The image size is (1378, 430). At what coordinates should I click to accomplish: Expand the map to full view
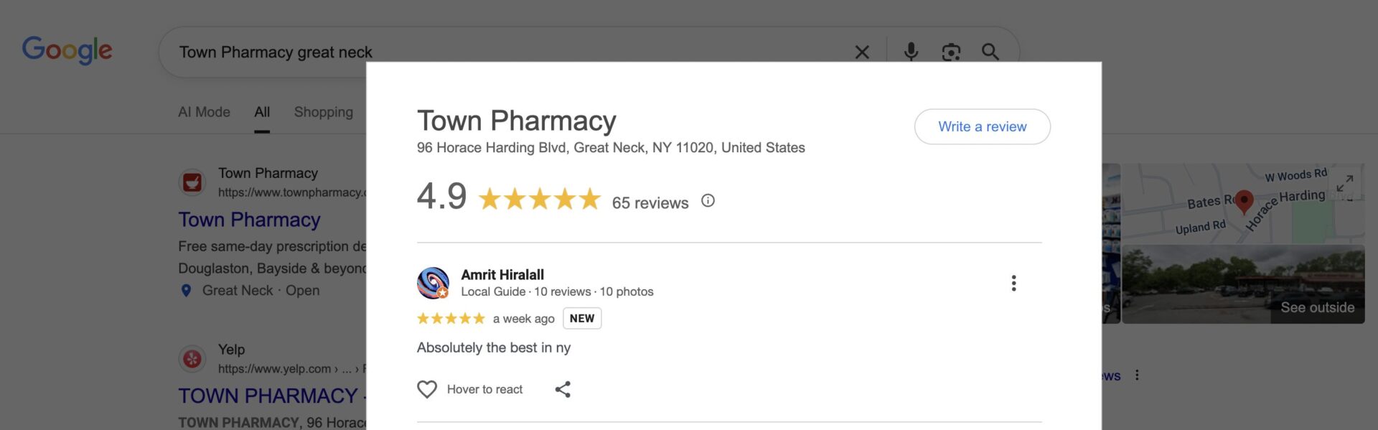(x=1344, y=184)
